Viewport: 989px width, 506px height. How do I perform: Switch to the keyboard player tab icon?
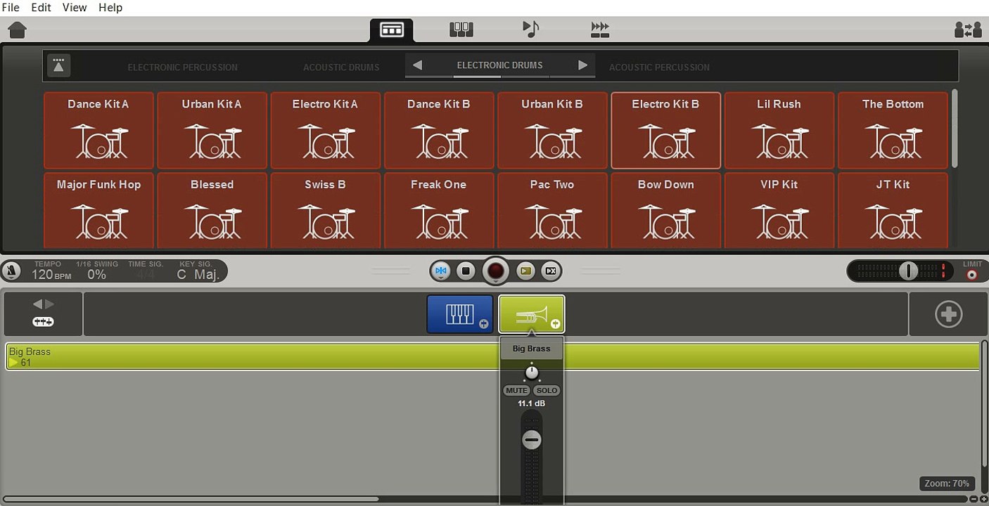point(461,30)
